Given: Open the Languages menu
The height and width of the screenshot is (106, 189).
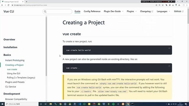Looking at the screenshot, I should pos(162,11).
